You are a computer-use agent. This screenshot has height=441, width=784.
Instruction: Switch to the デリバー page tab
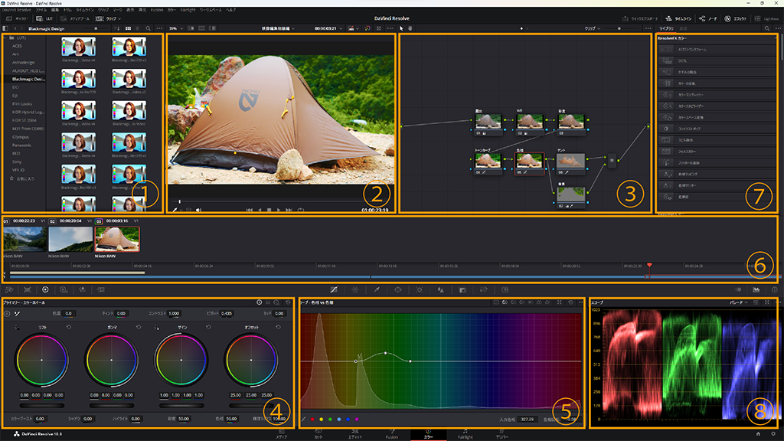pos(501,434)
